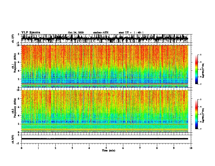Image resolution: width=215 pixels, height=166 pixels.
Task: Click the "ch.2 Frequency (kHz)" axis label
Action: point(14,108)
